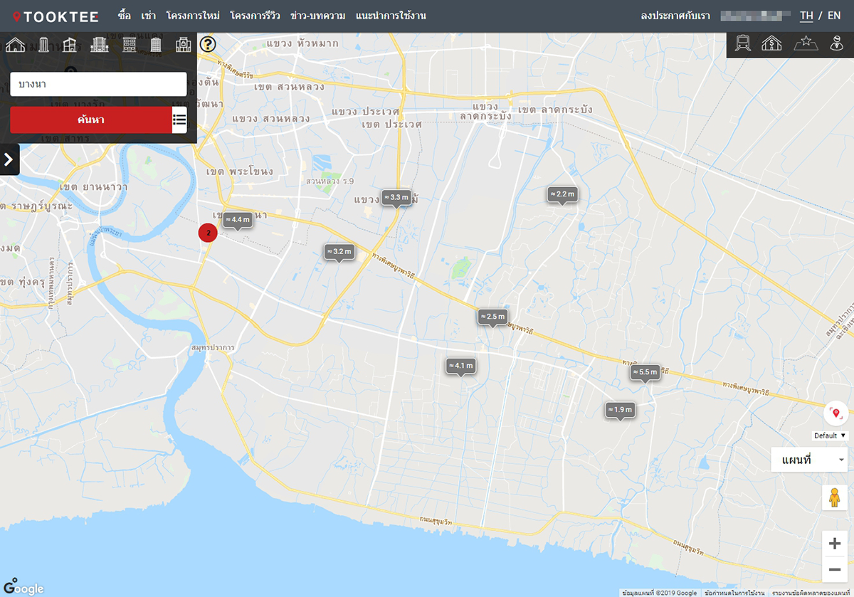
Task: Switch language to EN
Action: coord(834,16)
